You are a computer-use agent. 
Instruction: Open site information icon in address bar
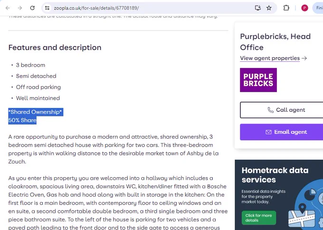click(47, 8)
